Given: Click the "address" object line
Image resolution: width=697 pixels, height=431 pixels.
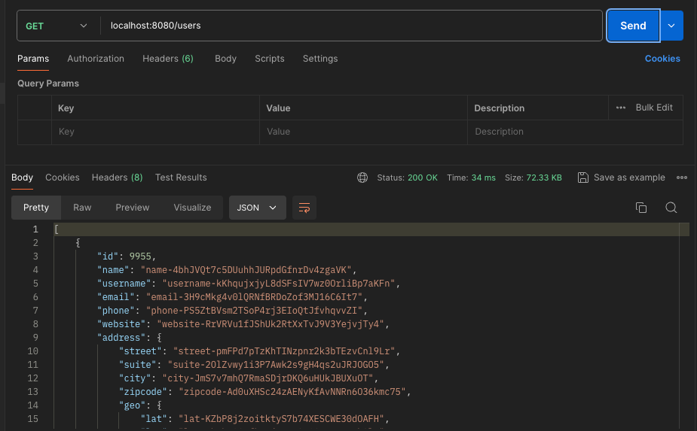Looking at the screenshot, I should pos(130,338).
